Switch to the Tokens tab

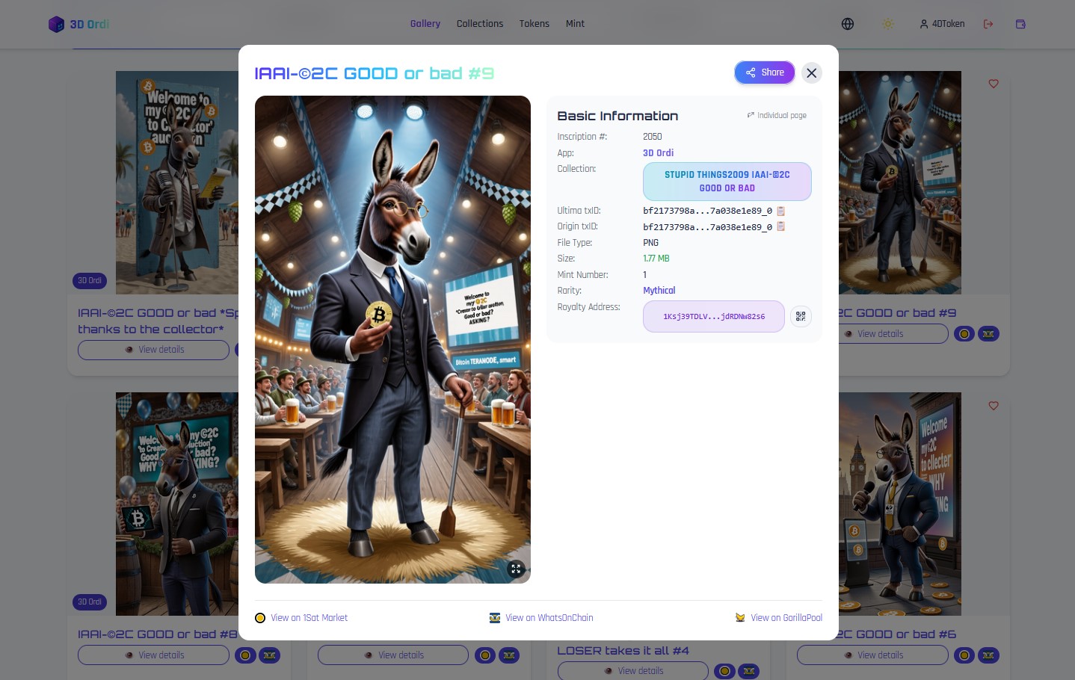[x=535, y=24]
